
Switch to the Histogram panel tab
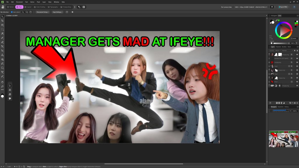(x=274, y=16)
